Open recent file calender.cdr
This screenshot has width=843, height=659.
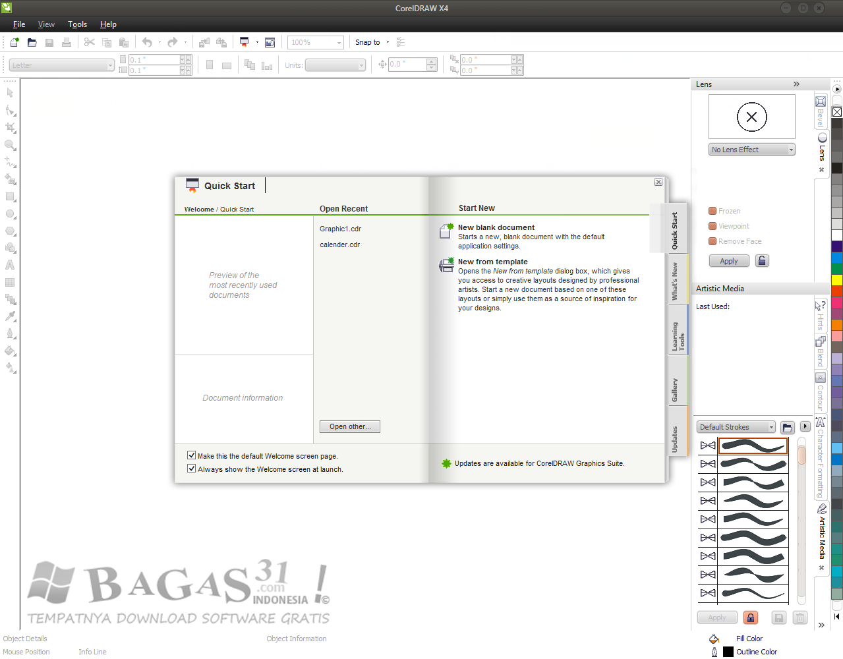click(x=339, y=244)
